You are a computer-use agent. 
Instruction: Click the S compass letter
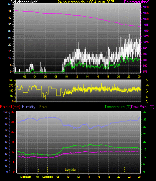[147, 91]
